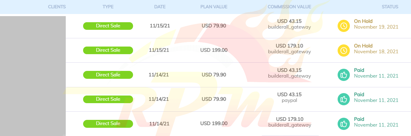The image size is (411, 136).
Task: Click the redacted clients gray area
Action: click(33, 76)
